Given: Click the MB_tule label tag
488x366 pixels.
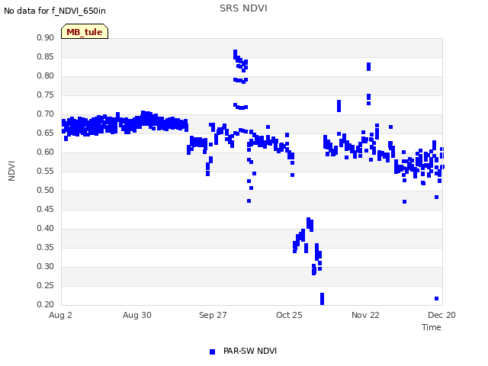Looking at the screenshot, I should [x=85, y=31].
